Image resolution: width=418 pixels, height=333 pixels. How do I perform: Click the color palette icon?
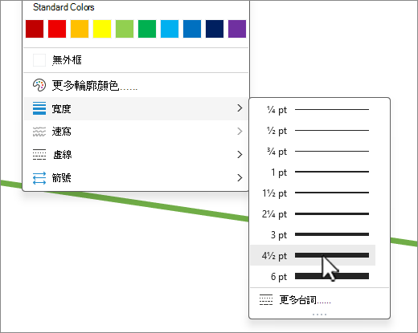(39, 85)
